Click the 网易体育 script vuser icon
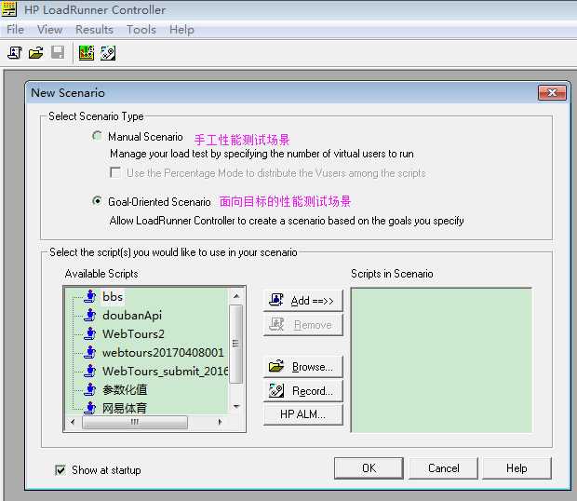577x501 pixels. [89, 408]
